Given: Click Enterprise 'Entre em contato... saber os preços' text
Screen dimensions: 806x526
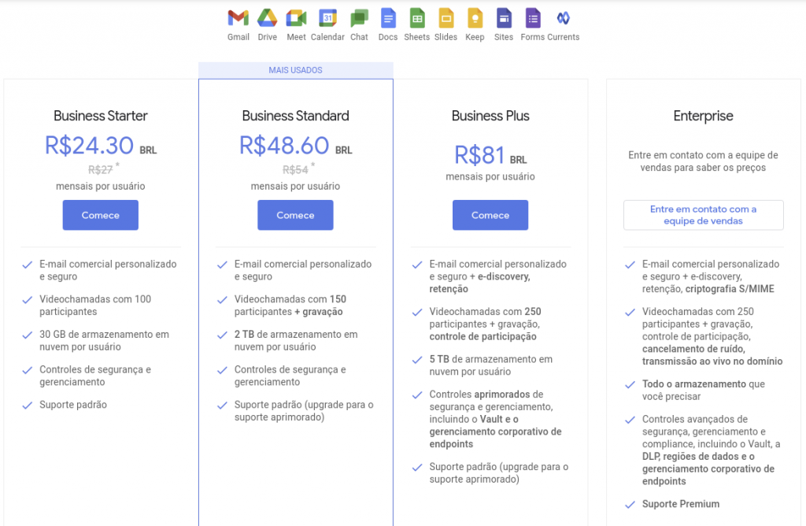Looking at the screenshot, I should point(703,161).
